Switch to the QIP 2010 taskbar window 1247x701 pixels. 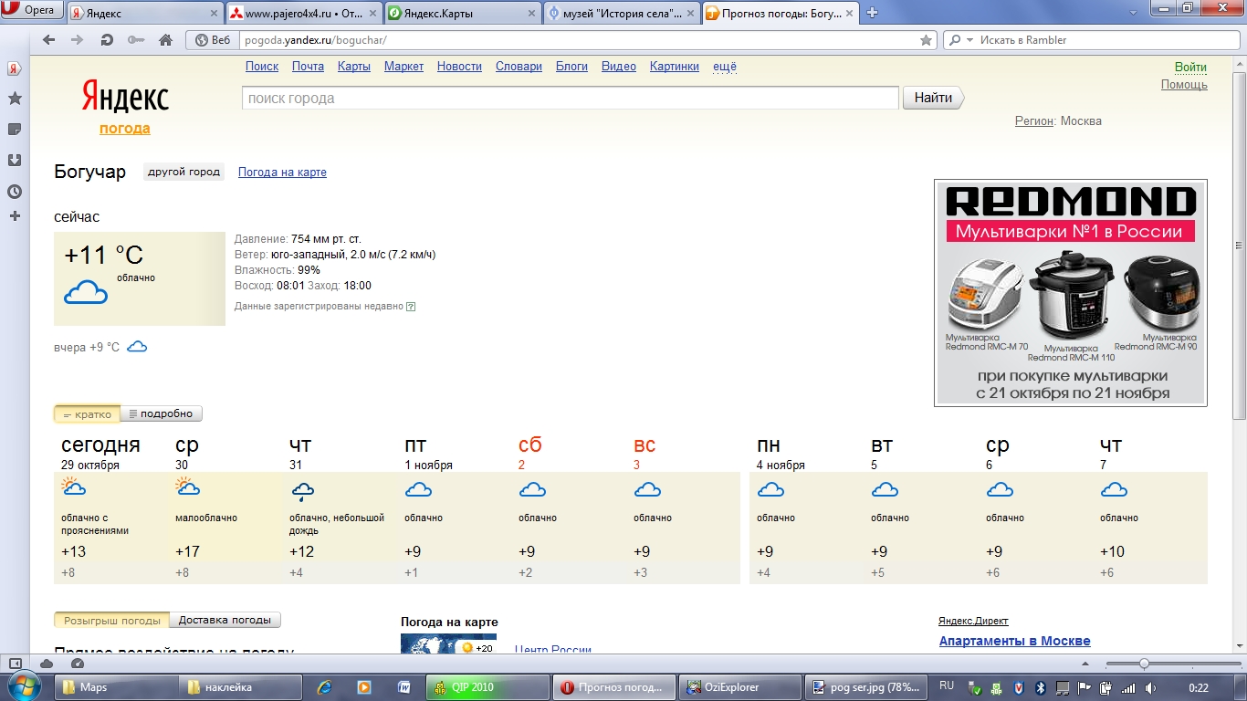[488, 686]
